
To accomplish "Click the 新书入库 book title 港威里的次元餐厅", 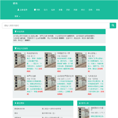I will pyautogui.click(x=97, y=109).
